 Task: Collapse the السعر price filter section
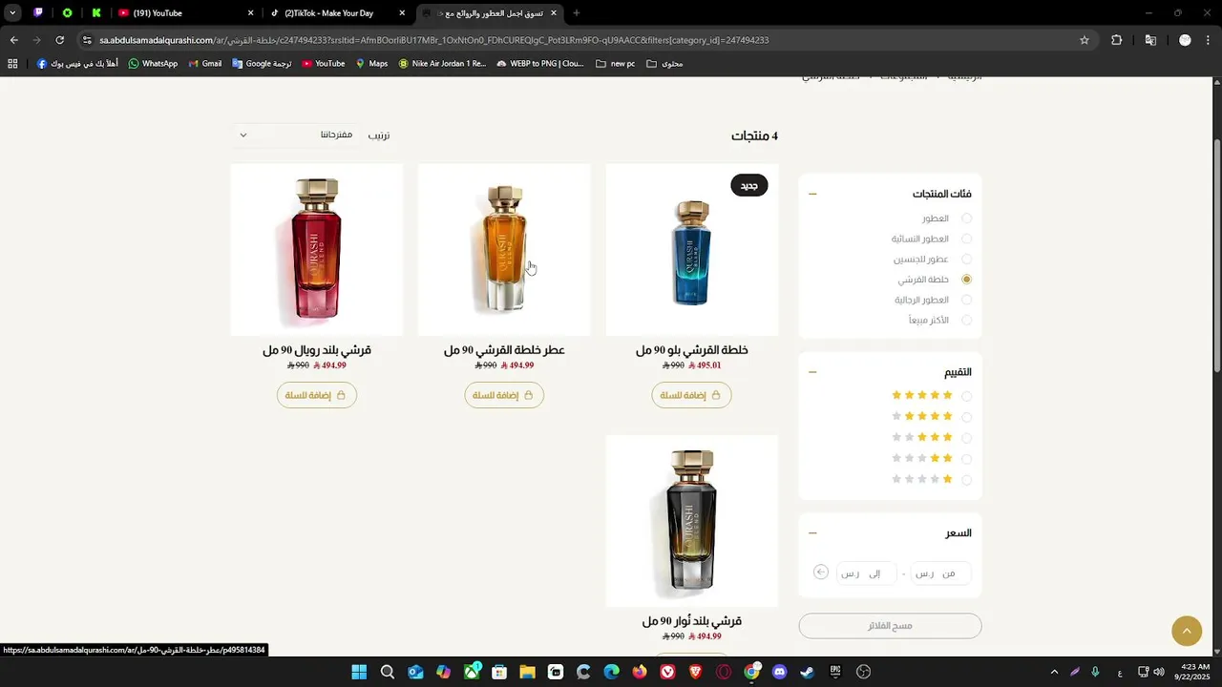pos(812,533)
